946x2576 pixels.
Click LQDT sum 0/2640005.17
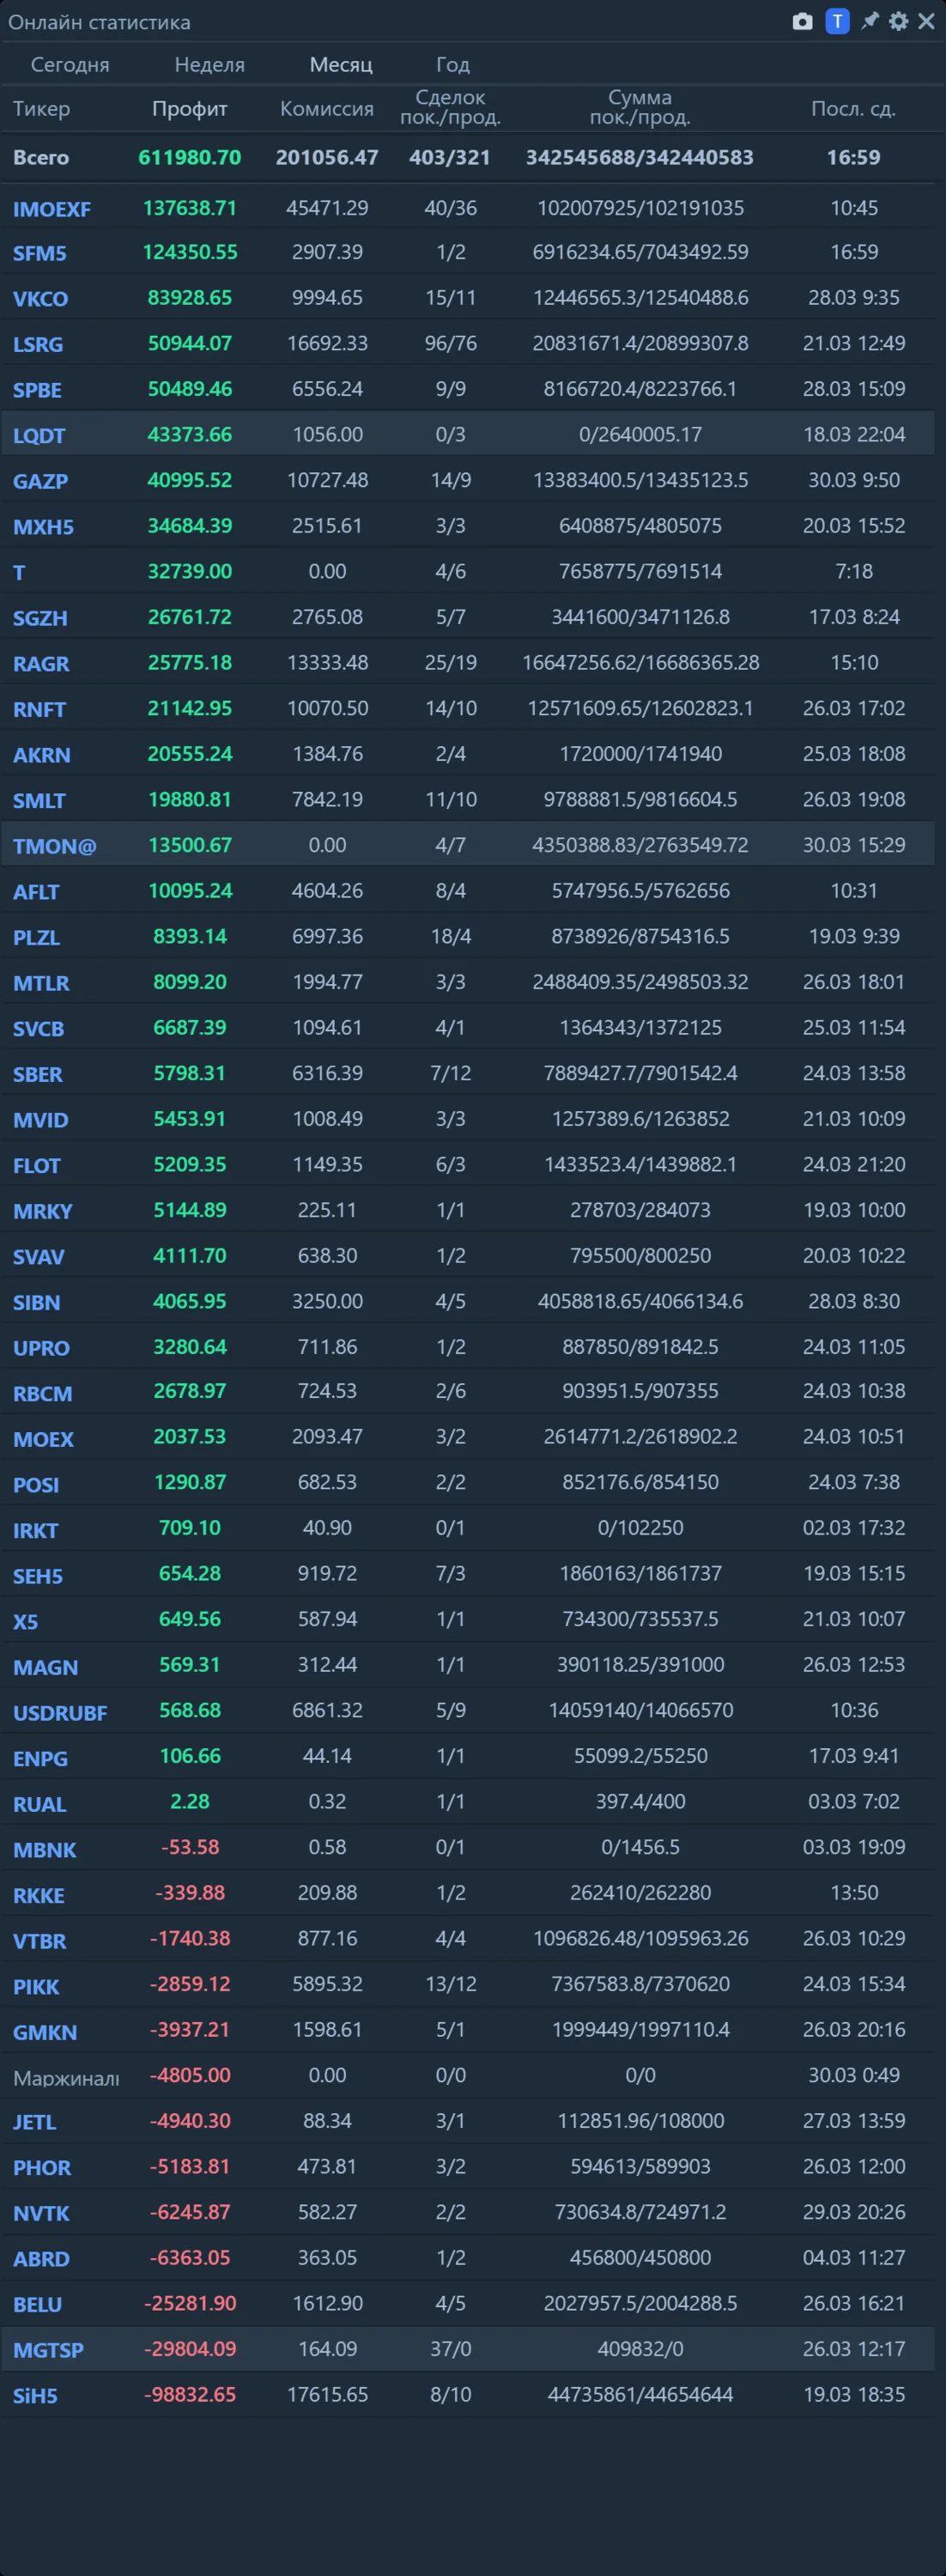pos(640,434)
